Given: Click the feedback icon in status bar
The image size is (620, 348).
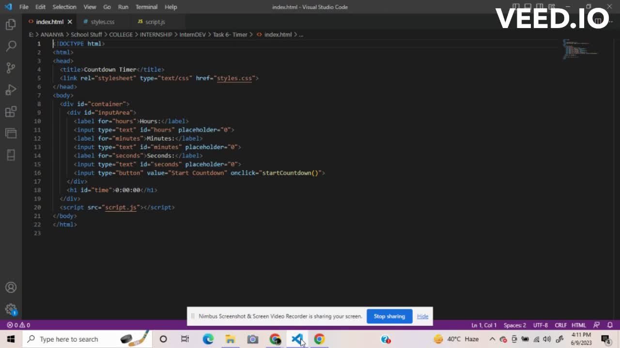Looking at the screenshot, I should pyautogui.click(x=597, y=325).
